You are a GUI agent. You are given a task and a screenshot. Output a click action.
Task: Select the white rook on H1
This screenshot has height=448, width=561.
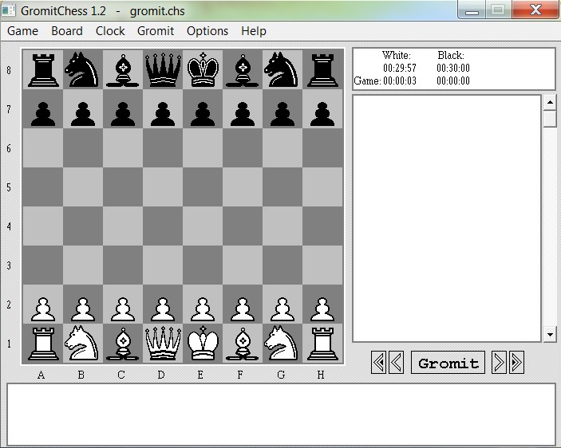[322, 344]
